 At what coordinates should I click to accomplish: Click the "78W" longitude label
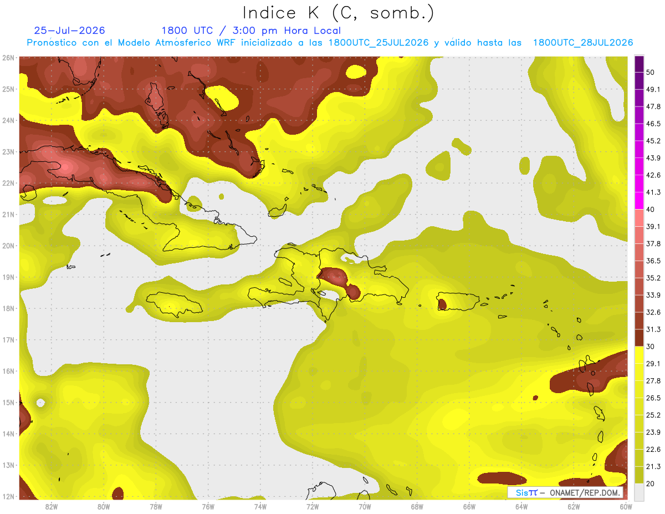[x=156, y=506]
